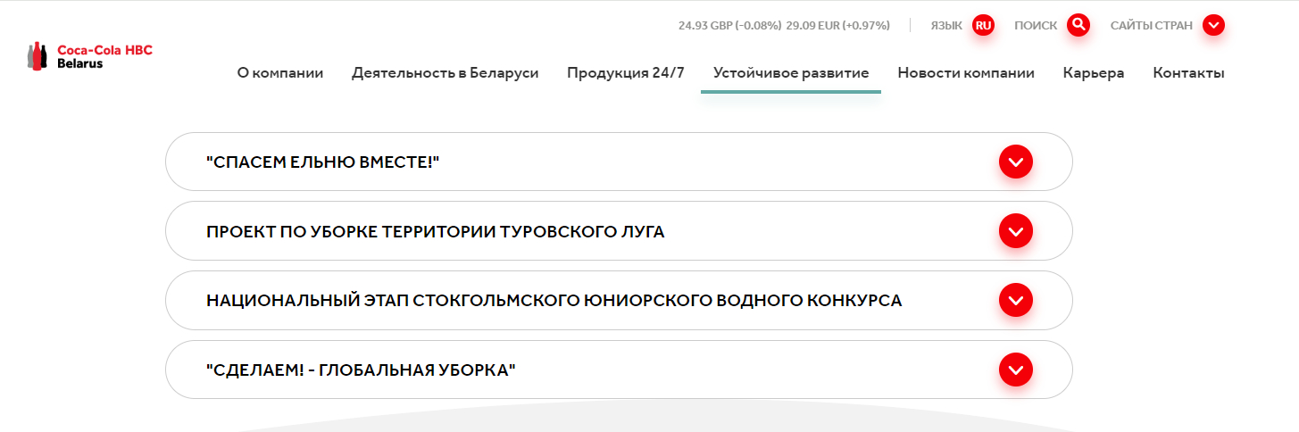The image size is (1299, 432).
Task: Click the "Устойчивое развитие" menu tab
Action: [791, 73]
